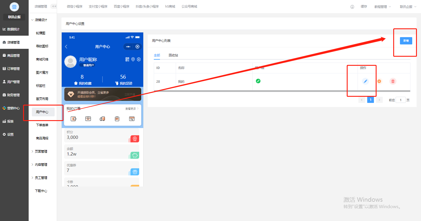
Task: Click the green WeChat mini-program icon in row 28
Action: 258,81
